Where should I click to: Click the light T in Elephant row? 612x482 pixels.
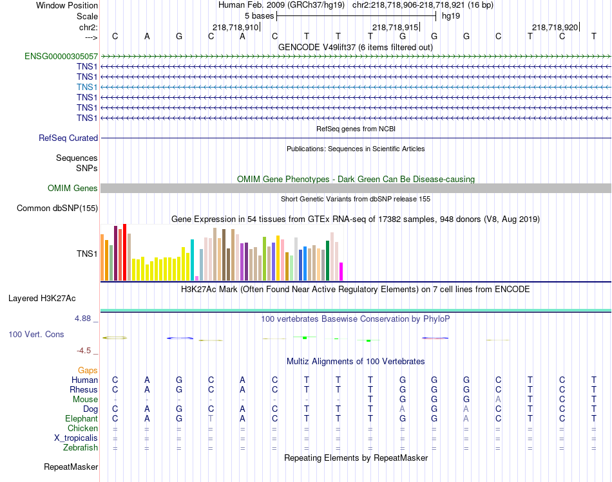[211, 419]
